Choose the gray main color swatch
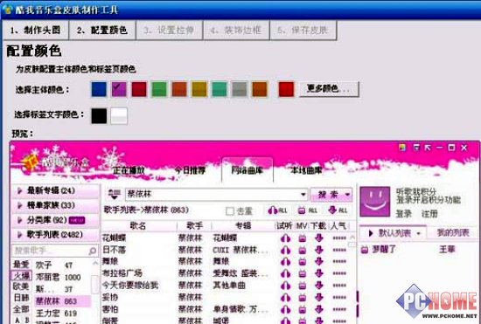Viewport: 481px width, 324px height. (240, 89)
